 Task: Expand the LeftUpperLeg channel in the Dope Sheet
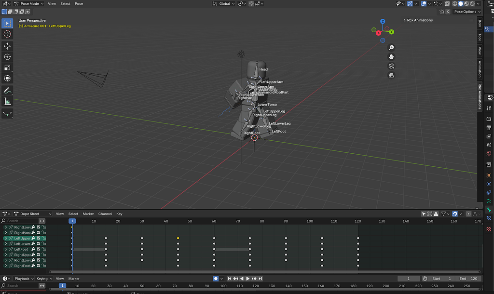[x=6, y=238]
